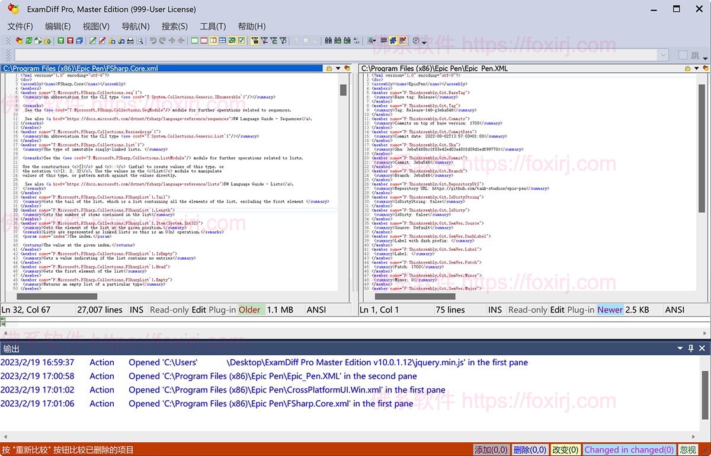Open the 搜索(S) menu
Image resolution: width=711 pixels, height=456 pixels.
point(175,26)
